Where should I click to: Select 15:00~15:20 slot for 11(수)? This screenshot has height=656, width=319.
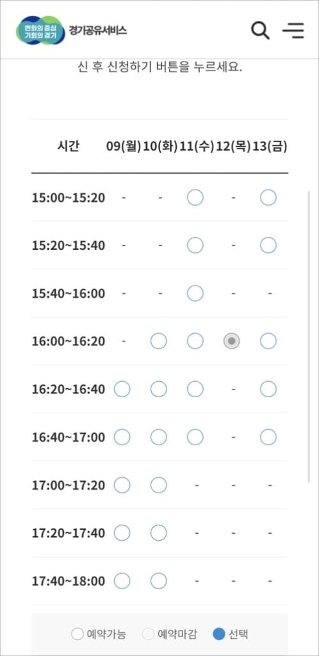tap(195, 197)
